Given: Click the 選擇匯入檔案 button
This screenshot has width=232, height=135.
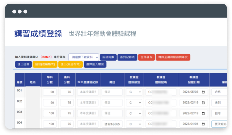Looking at the screenshot, I should tap(95, 64).
